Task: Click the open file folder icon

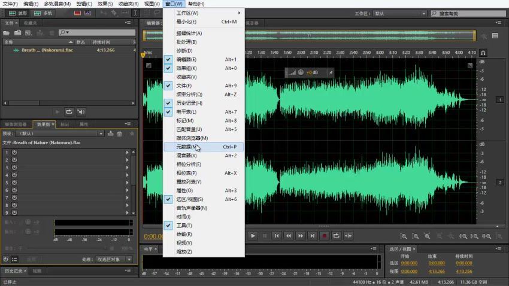Action: [x=6, y=33]
